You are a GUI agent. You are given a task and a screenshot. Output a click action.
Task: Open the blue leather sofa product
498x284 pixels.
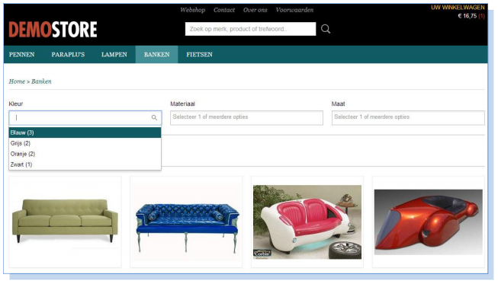pos(186,222)
